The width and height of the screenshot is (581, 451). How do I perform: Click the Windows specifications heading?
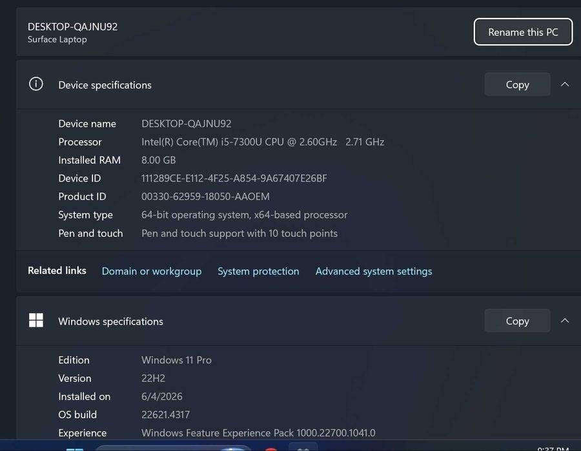pyautogui.click(x=110, y=321)
